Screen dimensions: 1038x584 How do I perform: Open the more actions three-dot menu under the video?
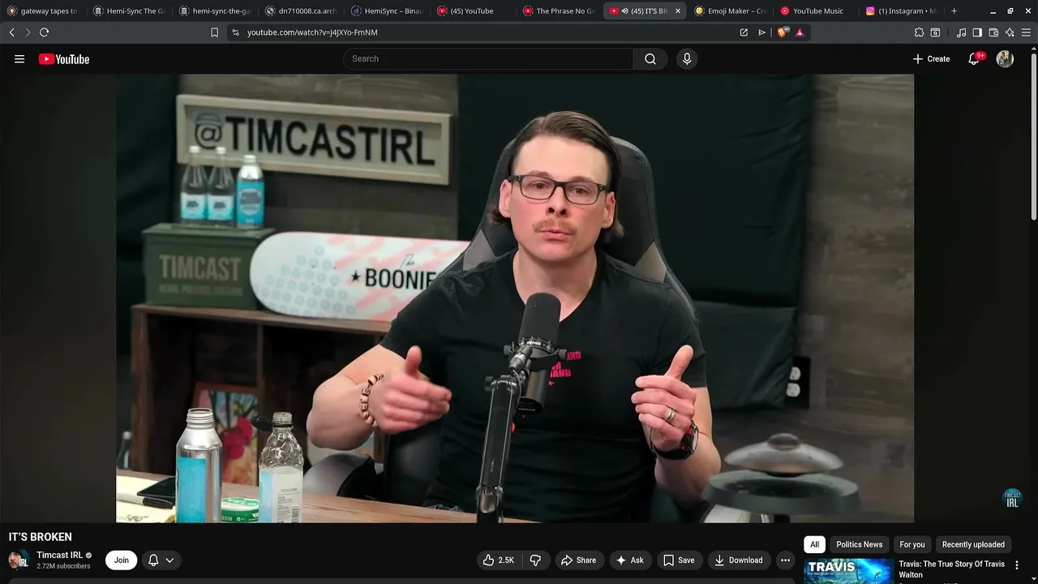[785, 560]
